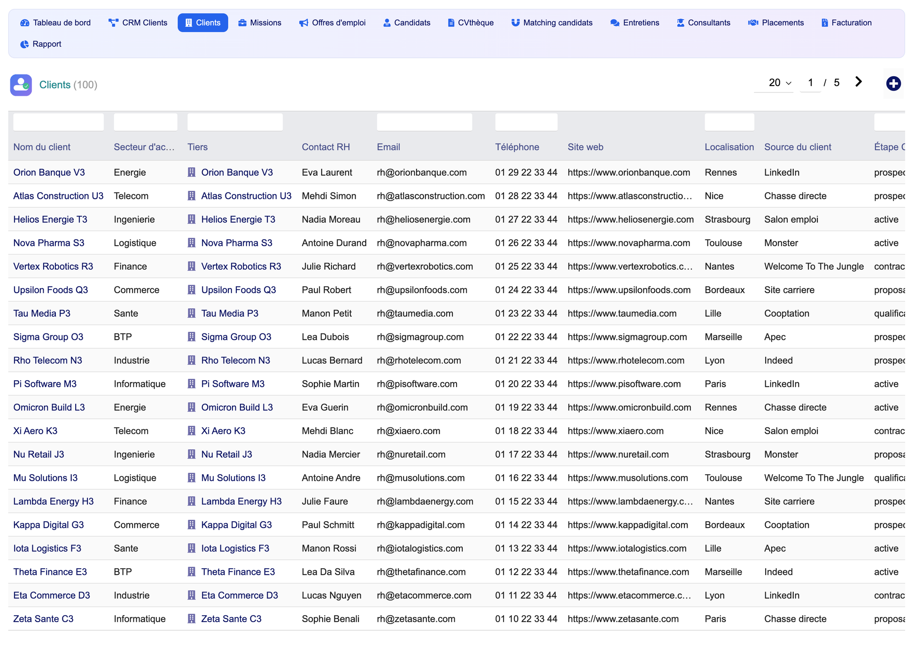Image resolution: width=914 pixels, height=656 pixels.
Task: Open client Nova Pharma S3
Action: tap(49, 243)
